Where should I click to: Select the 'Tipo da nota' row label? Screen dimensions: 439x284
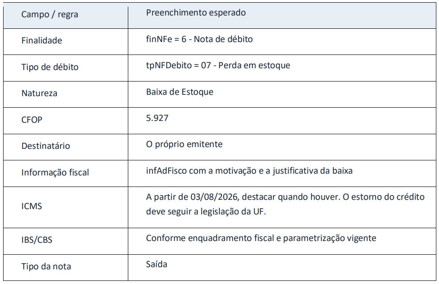(x=46, y=266)
